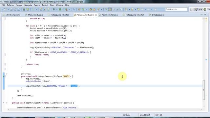The image size is (210, 118).
Task: Open the Source menu
Action: pyautogui.click(x=19, y=5)
